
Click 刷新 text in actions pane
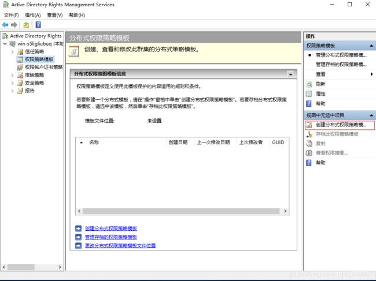[x=320, y=84]
